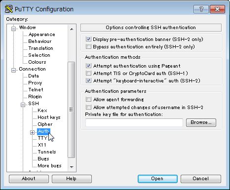Select Connection category item
Screen dimensions: 230x190
[32, 69]
